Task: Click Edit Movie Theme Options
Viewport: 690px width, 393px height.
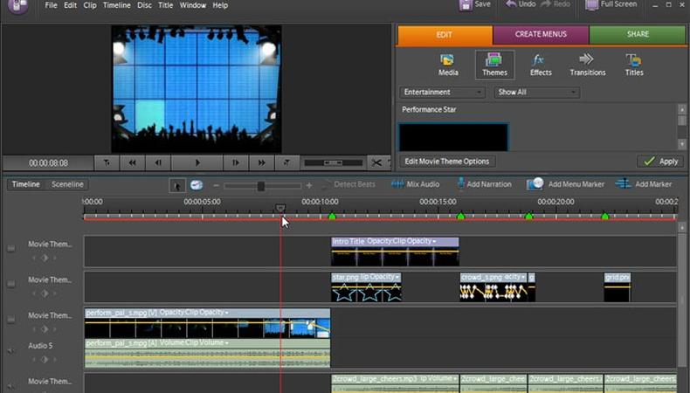Action: point(447,162)
